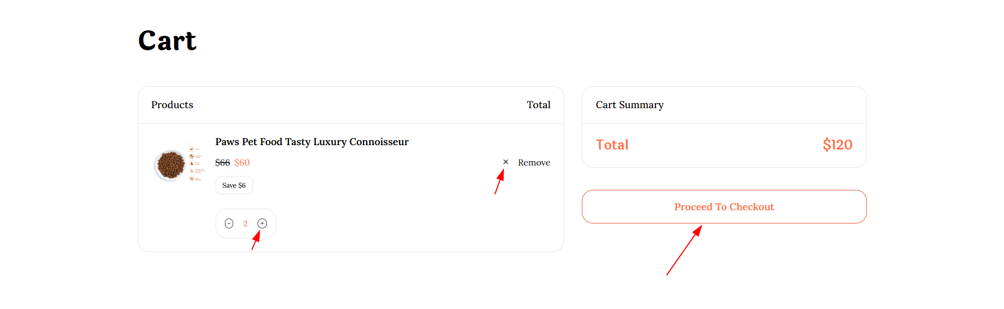Click the $120 total amount

tap(837, 145)
